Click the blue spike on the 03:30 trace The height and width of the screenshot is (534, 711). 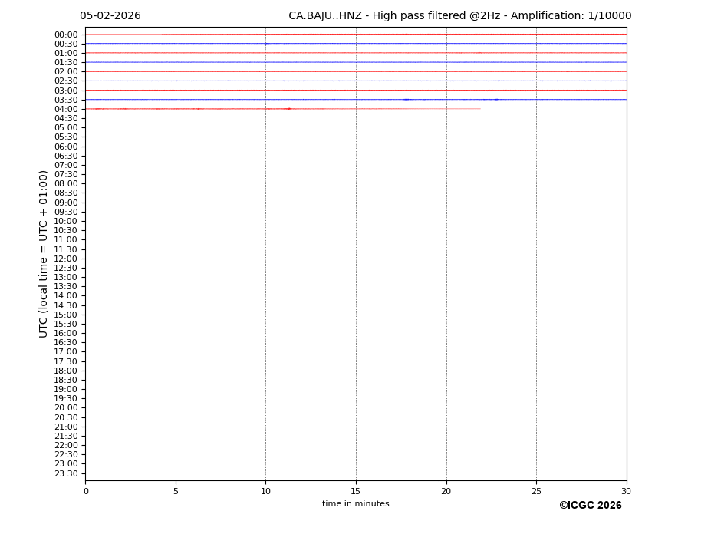tap(407, 100)
